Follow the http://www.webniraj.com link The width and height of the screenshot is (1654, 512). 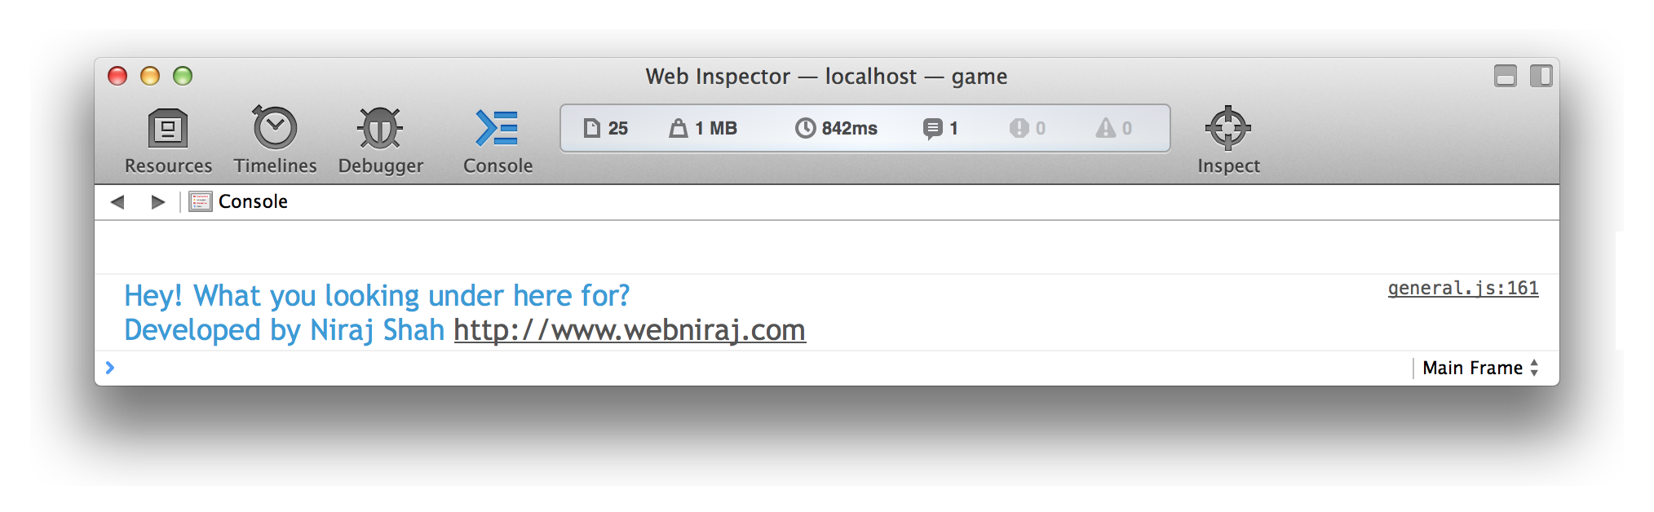tap(630, 330)
